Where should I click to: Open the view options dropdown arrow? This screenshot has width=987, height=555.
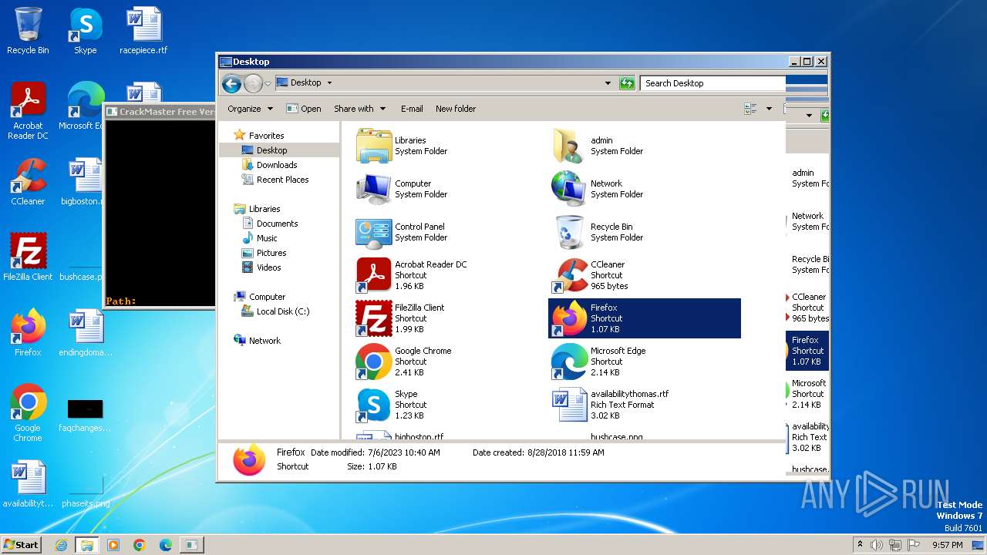[769, 109]
